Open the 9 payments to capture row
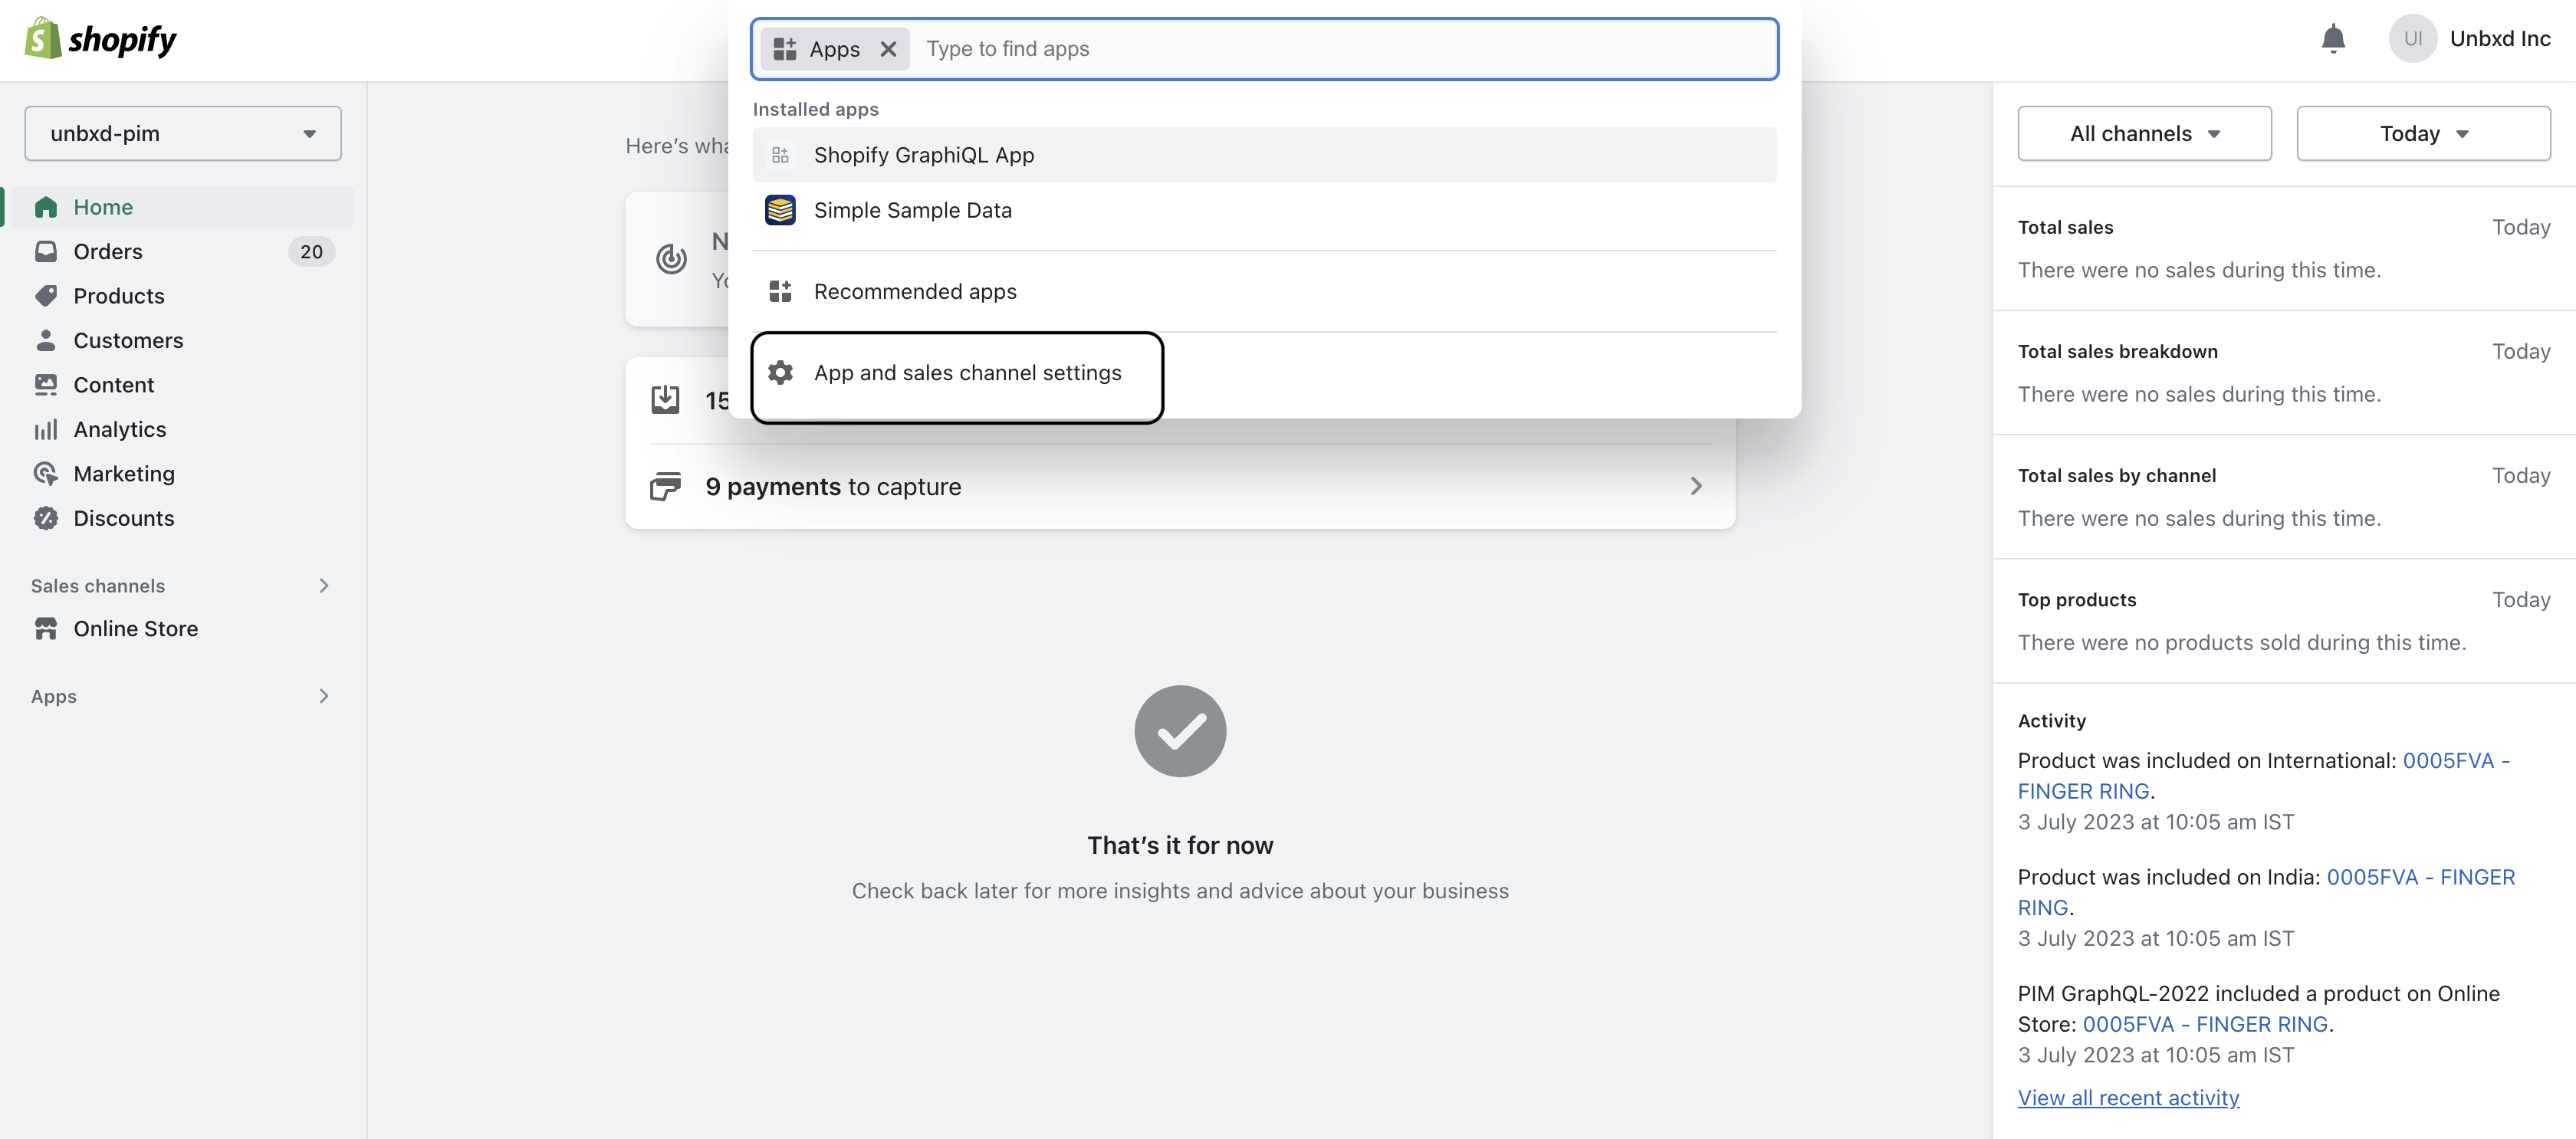The width and height of the screenshot is (2576, 1139). click(x=1180, y=486)
